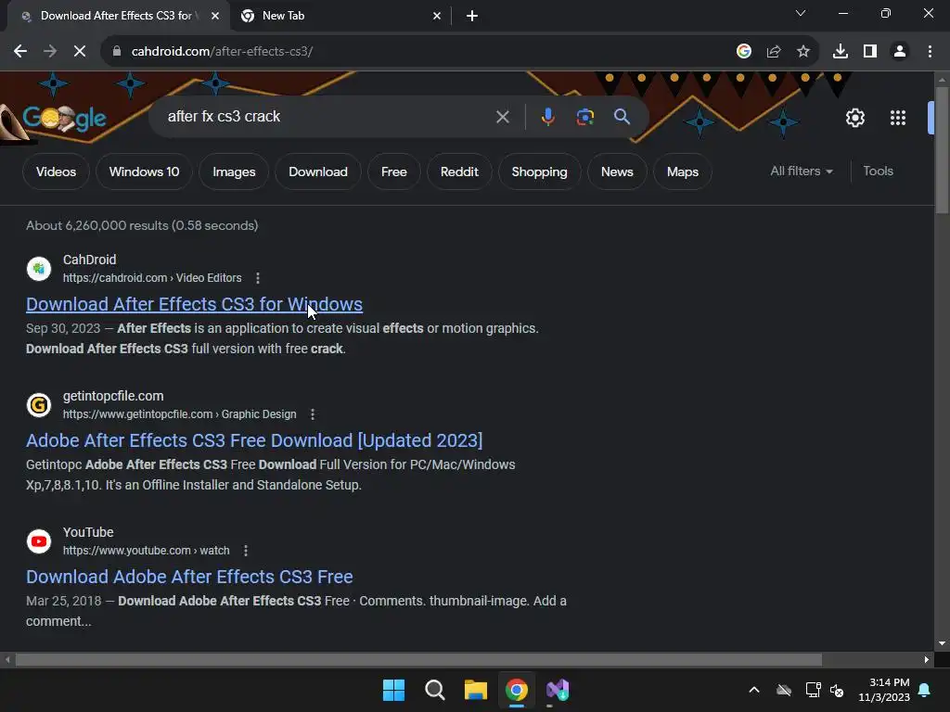The width and height of the screenshot is (950, 712).
Task: Open the notifications bell
Action: 925,690
